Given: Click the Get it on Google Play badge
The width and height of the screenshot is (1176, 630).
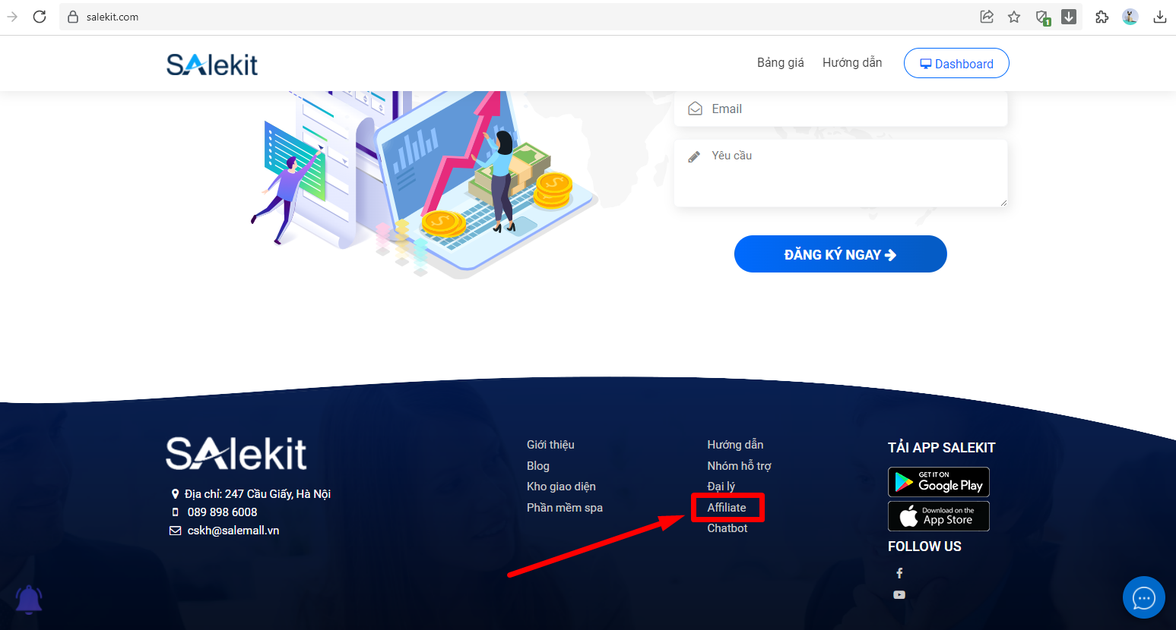Looking at the screenshot, I should coord(939,482).
